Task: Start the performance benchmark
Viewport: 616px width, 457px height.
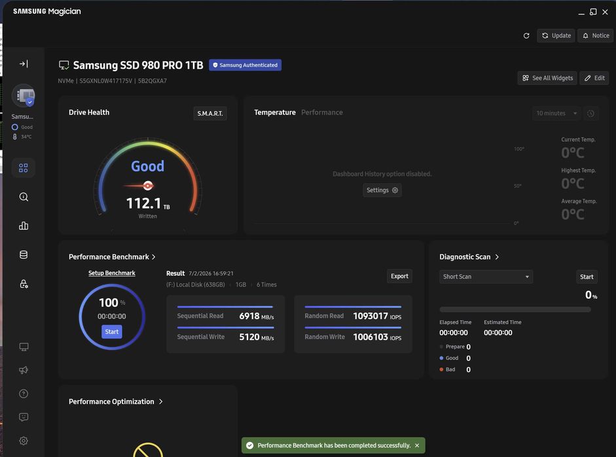Action: click(x=111, y=332)
